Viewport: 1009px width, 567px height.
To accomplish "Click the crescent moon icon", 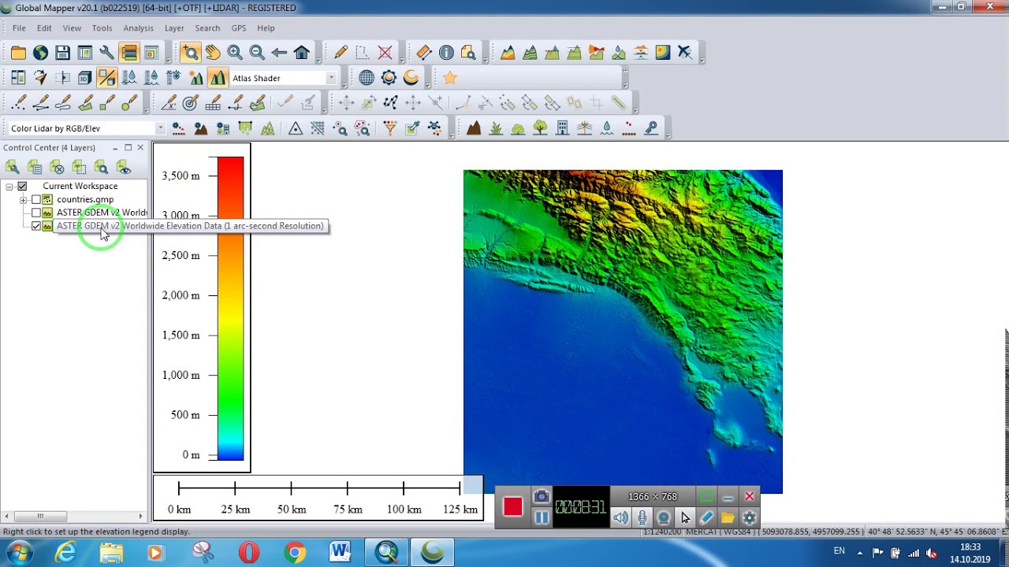I will tap(411, 78).
